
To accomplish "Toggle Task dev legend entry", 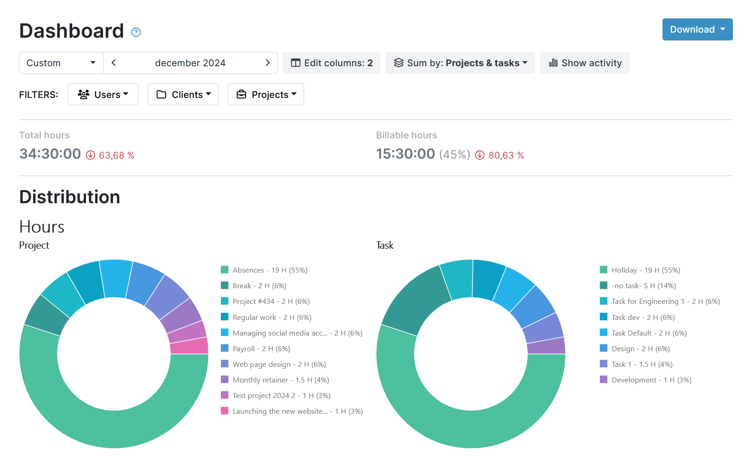I will [x=638, y=317].
